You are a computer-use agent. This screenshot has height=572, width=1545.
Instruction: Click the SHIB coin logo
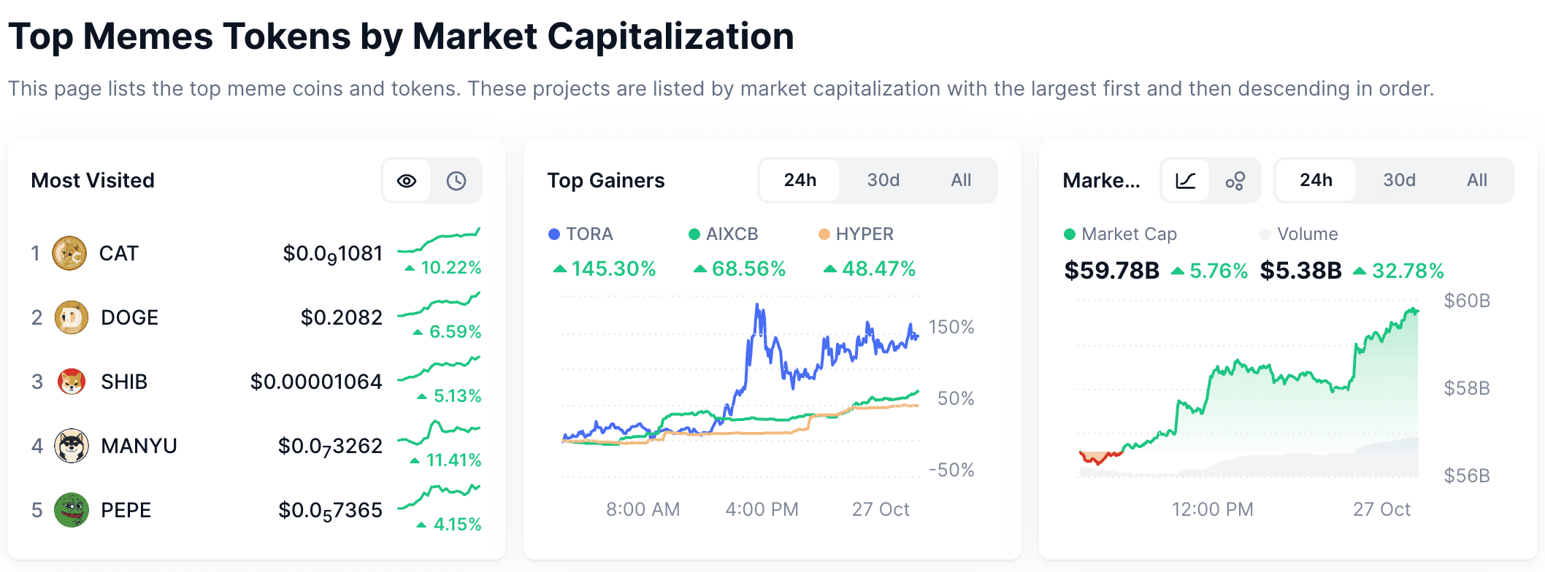[72, 382]
